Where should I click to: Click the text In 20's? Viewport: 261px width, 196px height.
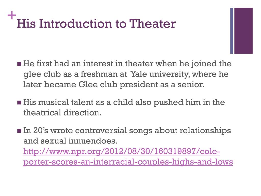[x=36, y=130]
